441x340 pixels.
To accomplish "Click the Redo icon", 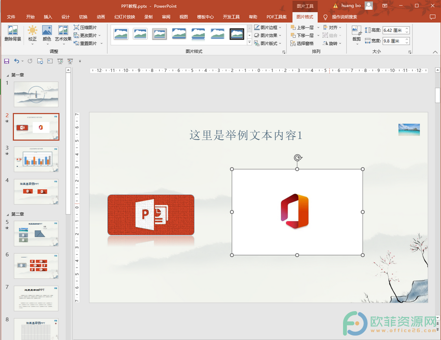I will (x=30, y=61).
